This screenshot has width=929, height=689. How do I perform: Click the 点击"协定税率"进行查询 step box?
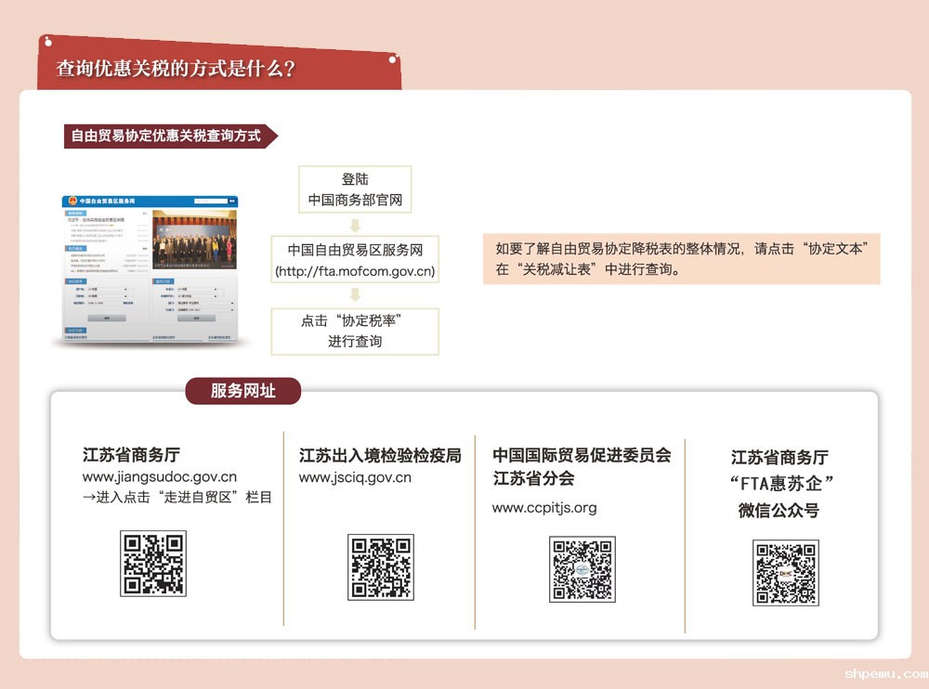(x=355, y=331)
